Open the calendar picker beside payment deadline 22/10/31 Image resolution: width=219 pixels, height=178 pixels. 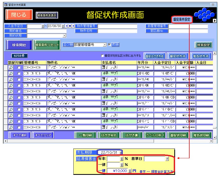click(121, 152)
